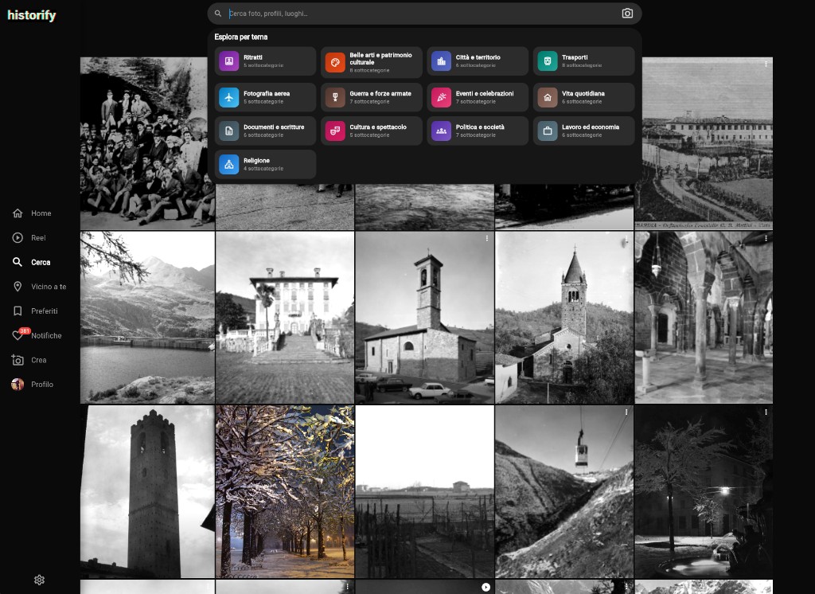Select the Fotografia aerea airplane icon
The width and height of the screenshot is (815, 594).
click(x=228, y=97)
